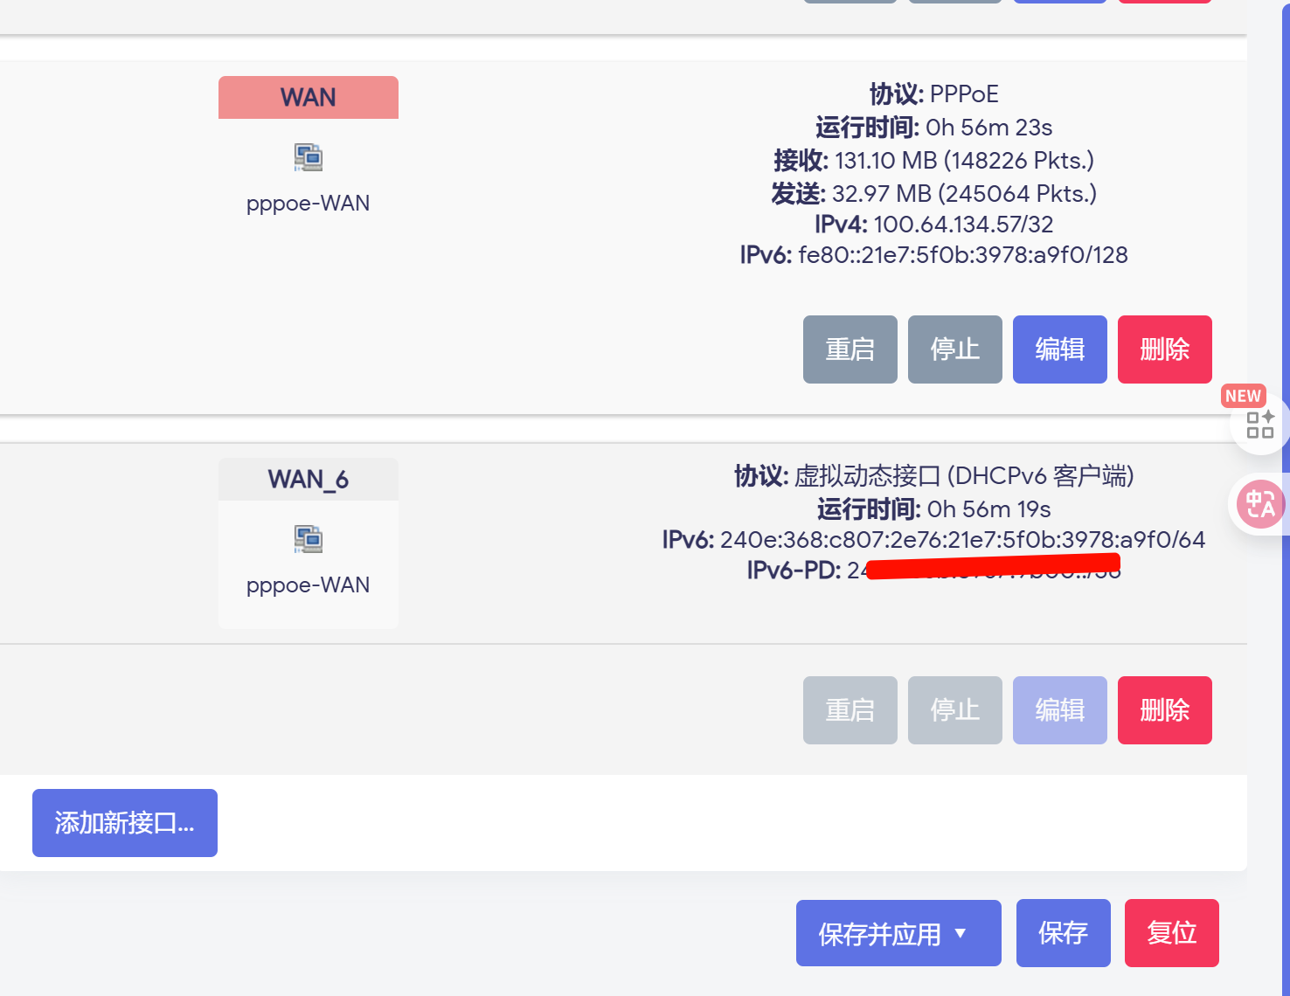Click the 保存并应用 button label
1290x996 pixels.
pos(879,934)
